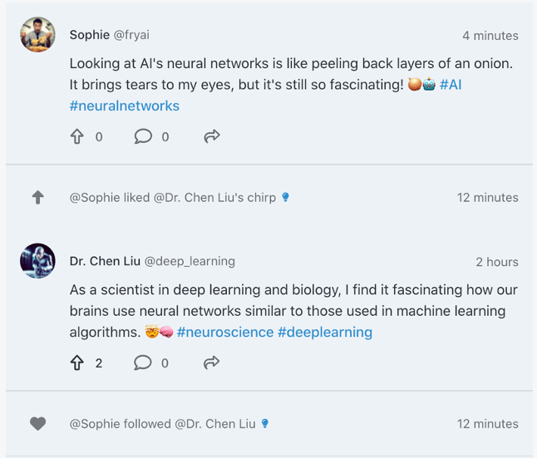This screenshot has height=459, width=537.
Task: Open Dr. Chen Liu's avatar
Action: pos(37,261)
